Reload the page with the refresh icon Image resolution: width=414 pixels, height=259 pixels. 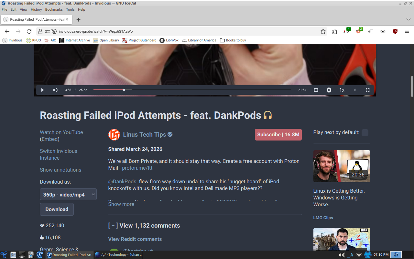pyautogui.click(x=29, y=31)
